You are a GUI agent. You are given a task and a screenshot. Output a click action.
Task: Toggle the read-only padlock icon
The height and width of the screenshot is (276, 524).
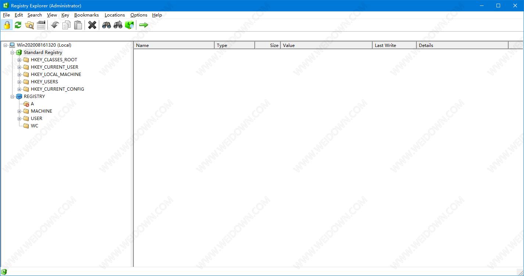[x=7, y=25]
